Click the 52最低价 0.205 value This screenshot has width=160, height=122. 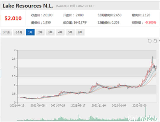(x=108, y=22)
